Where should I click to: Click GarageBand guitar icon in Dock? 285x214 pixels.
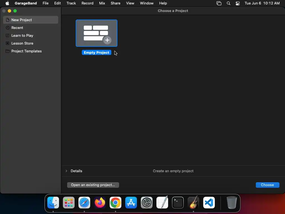[193, 203]
